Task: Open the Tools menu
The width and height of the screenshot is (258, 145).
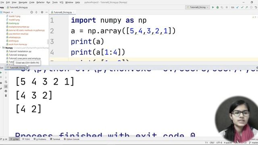Action: (55, 2)
